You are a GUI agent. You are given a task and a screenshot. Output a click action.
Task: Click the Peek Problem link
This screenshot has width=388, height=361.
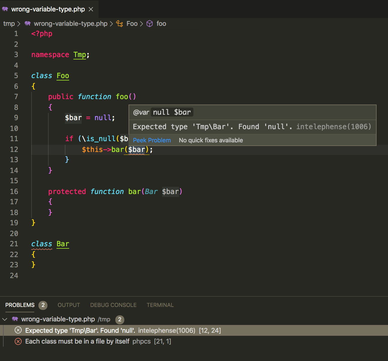152,140
